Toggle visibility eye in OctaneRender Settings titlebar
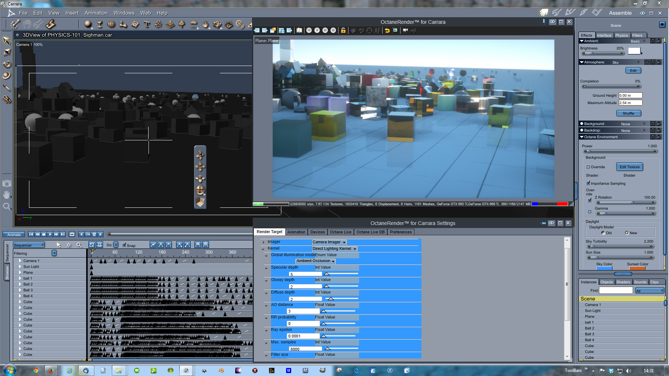This screenshot has height=376, width=669. [551, 223]
